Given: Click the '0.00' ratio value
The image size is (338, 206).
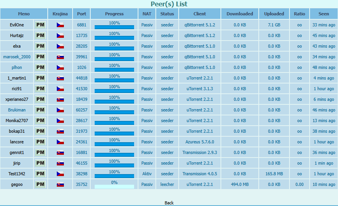Looking at the screenshot, I should click(299, 184).
